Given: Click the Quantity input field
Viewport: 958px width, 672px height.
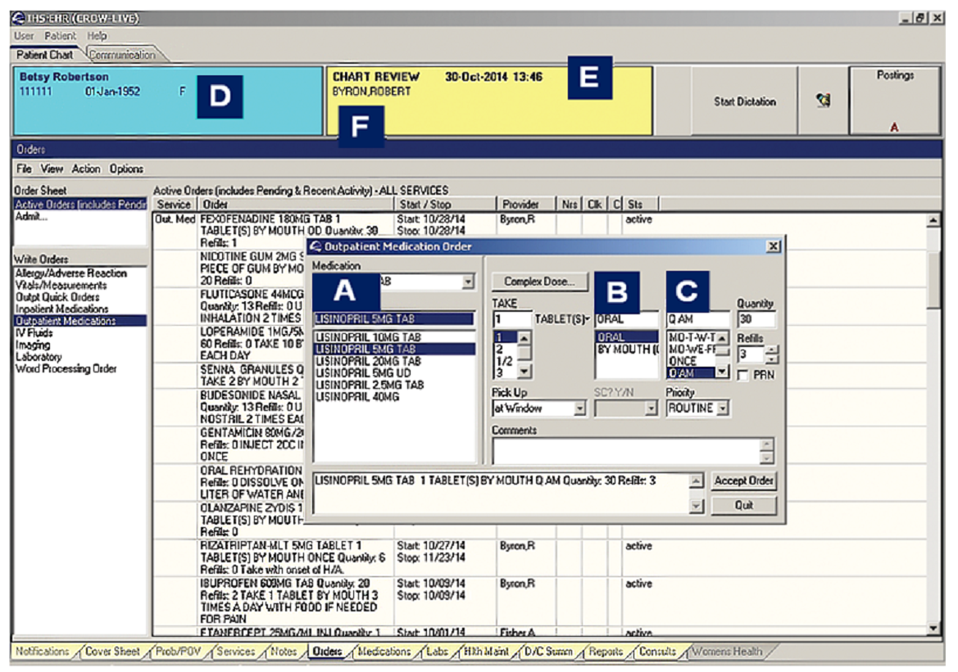Looking at the screenshot, I should point(756,319).
